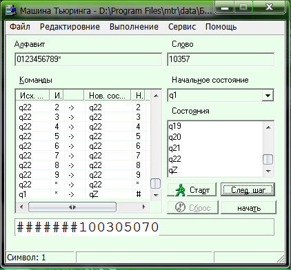291x270 pixels.
Task: Click the 'Исх. ...' column header
Action: pyautogui.click(x=32, y=96)
